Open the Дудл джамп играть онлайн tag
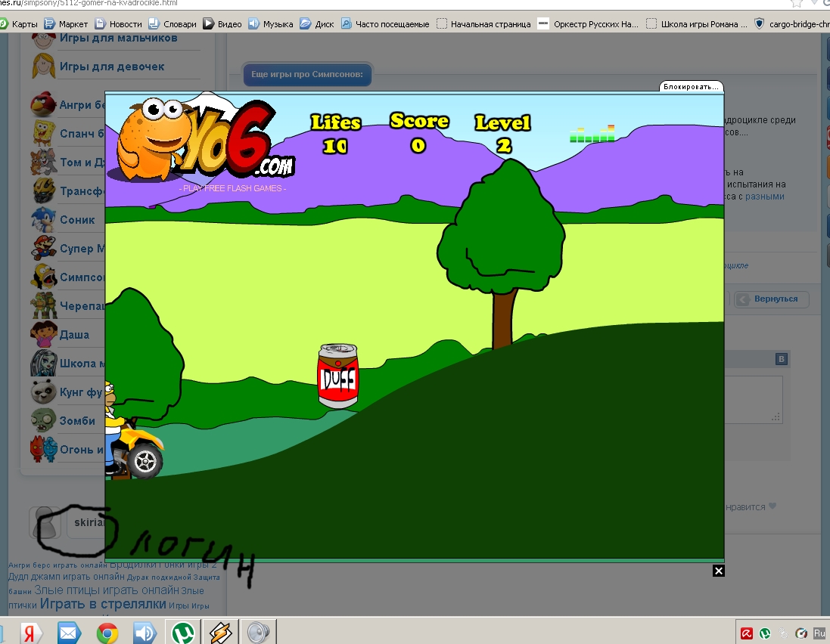The image size is (830, 644). pyautogui.click(x=66, y=577)
